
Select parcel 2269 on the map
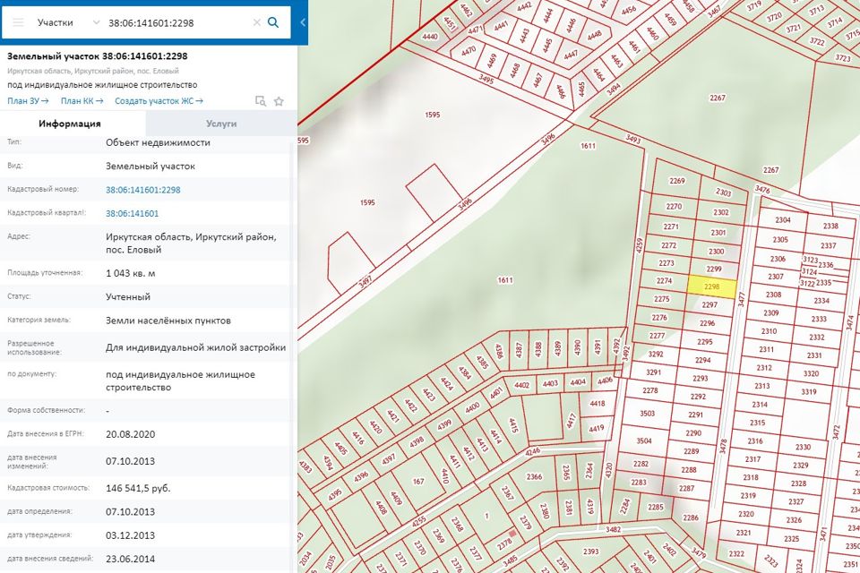(x=677, y=181)
